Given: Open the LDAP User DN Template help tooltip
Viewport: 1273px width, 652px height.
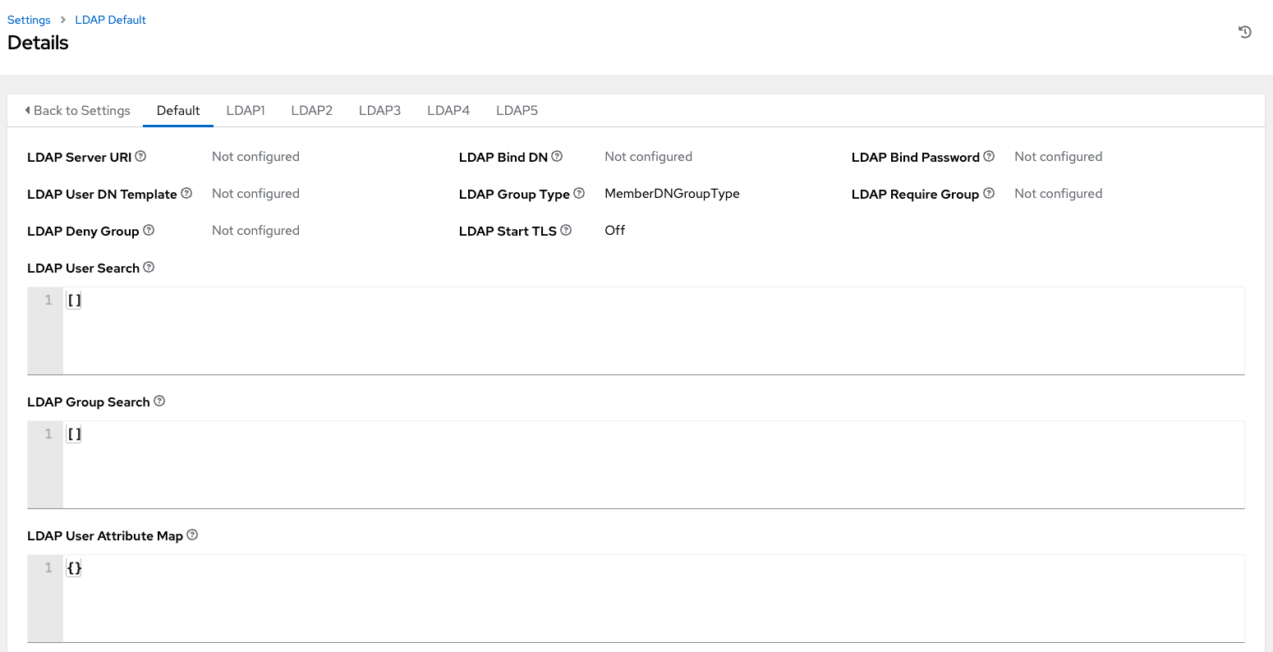Looking at the screenshot, I should click(x=186, y=193).
